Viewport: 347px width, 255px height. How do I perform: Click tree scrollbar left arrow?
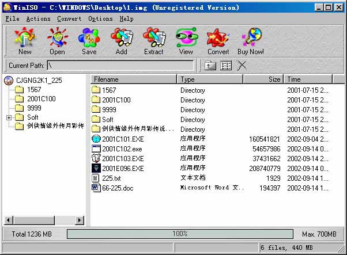pos(9,220)
